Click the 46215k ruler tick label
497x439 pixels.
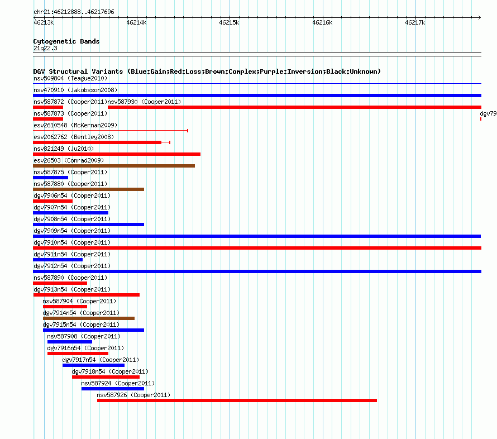tap(229, 22)
